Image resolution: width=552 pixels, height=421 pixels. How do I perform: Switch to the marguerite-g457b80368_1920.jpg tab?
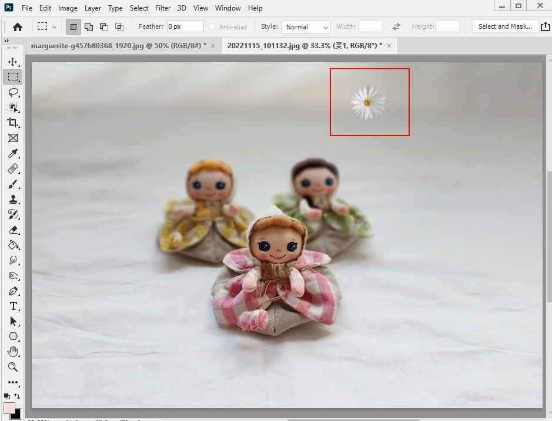point(118,46)
